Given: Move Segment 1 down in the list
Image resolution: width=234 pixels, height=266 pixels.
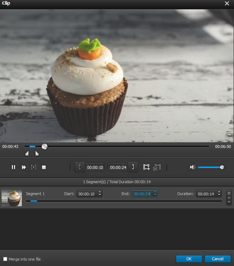Looking at the screenshot, I should point(229,202).
